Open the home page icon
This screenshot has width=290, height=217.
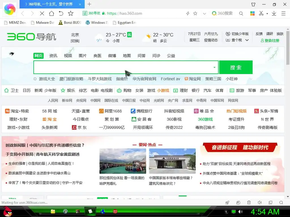(x=52, y=13)
